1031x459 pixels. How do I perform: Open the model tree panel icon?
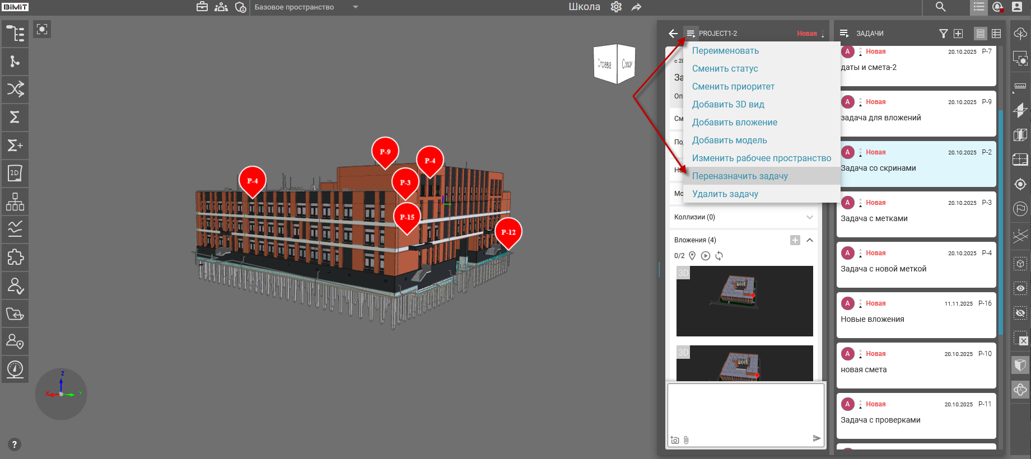[x=15, y=34]
